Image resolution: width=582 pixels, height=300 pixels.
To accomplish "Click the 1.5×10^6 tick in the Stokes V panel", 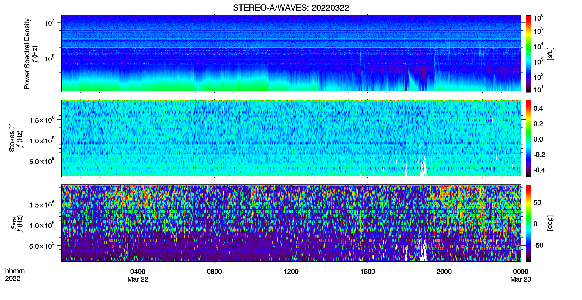I will (42, 120).
